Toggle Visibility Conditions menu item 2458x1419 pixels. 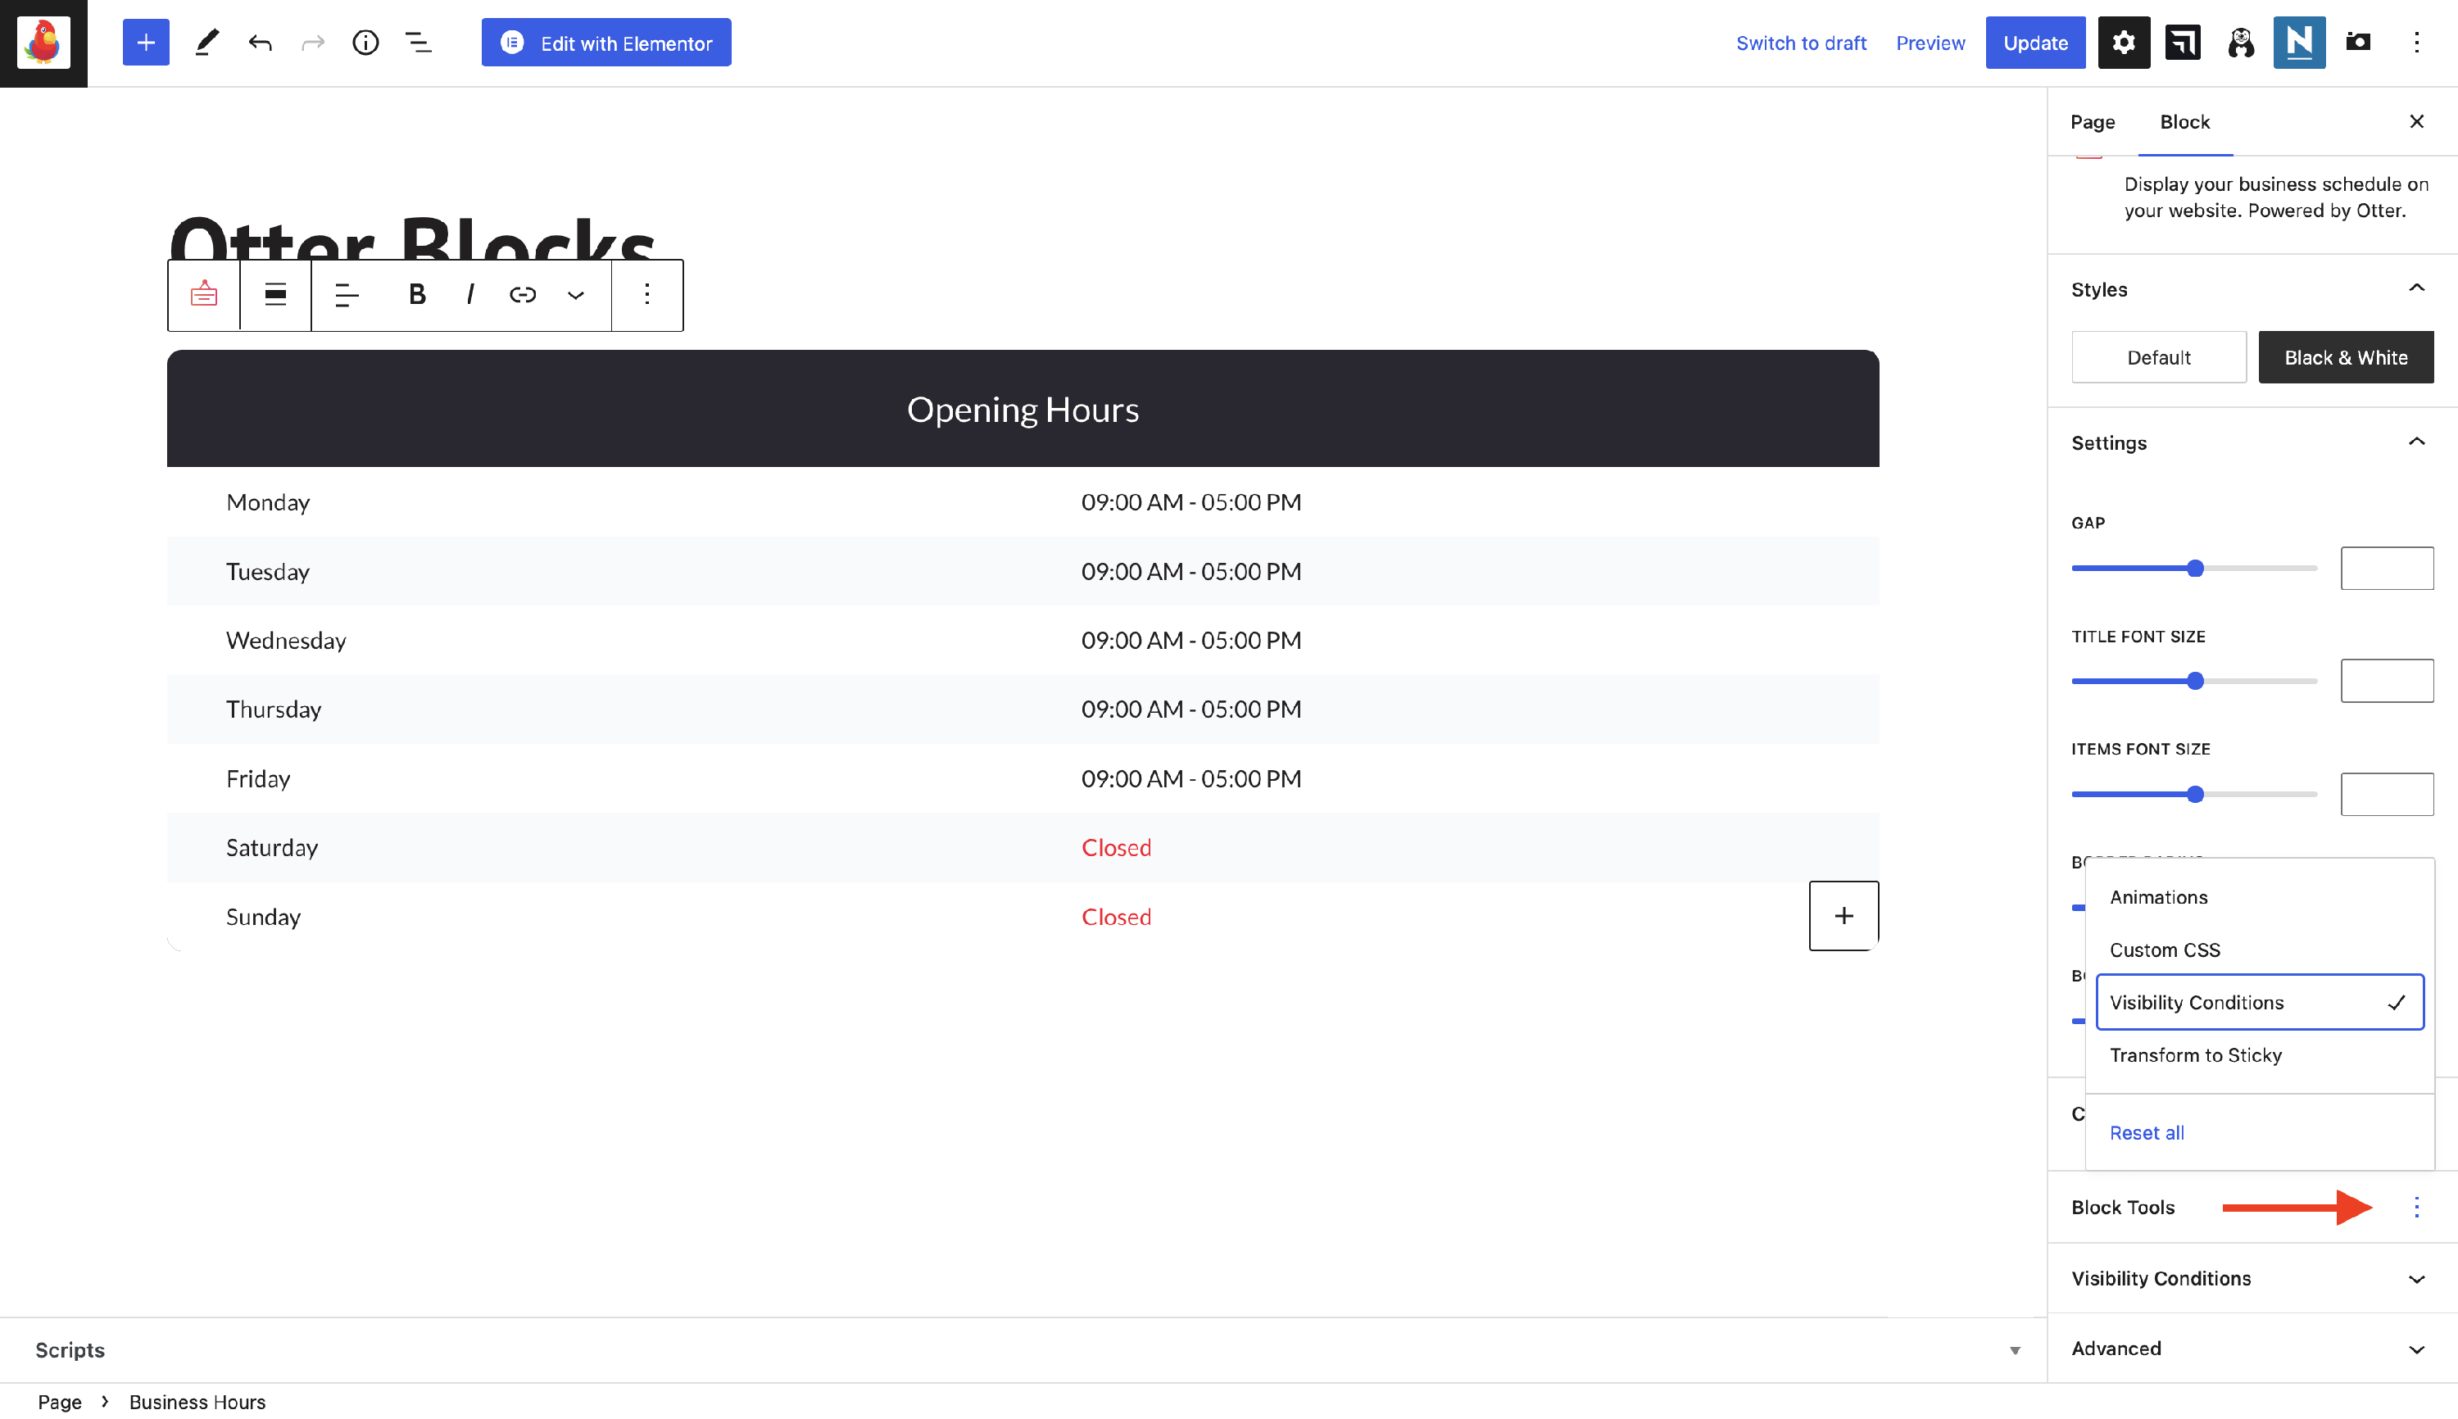pyautogui.click(x=2258, y=1002)
